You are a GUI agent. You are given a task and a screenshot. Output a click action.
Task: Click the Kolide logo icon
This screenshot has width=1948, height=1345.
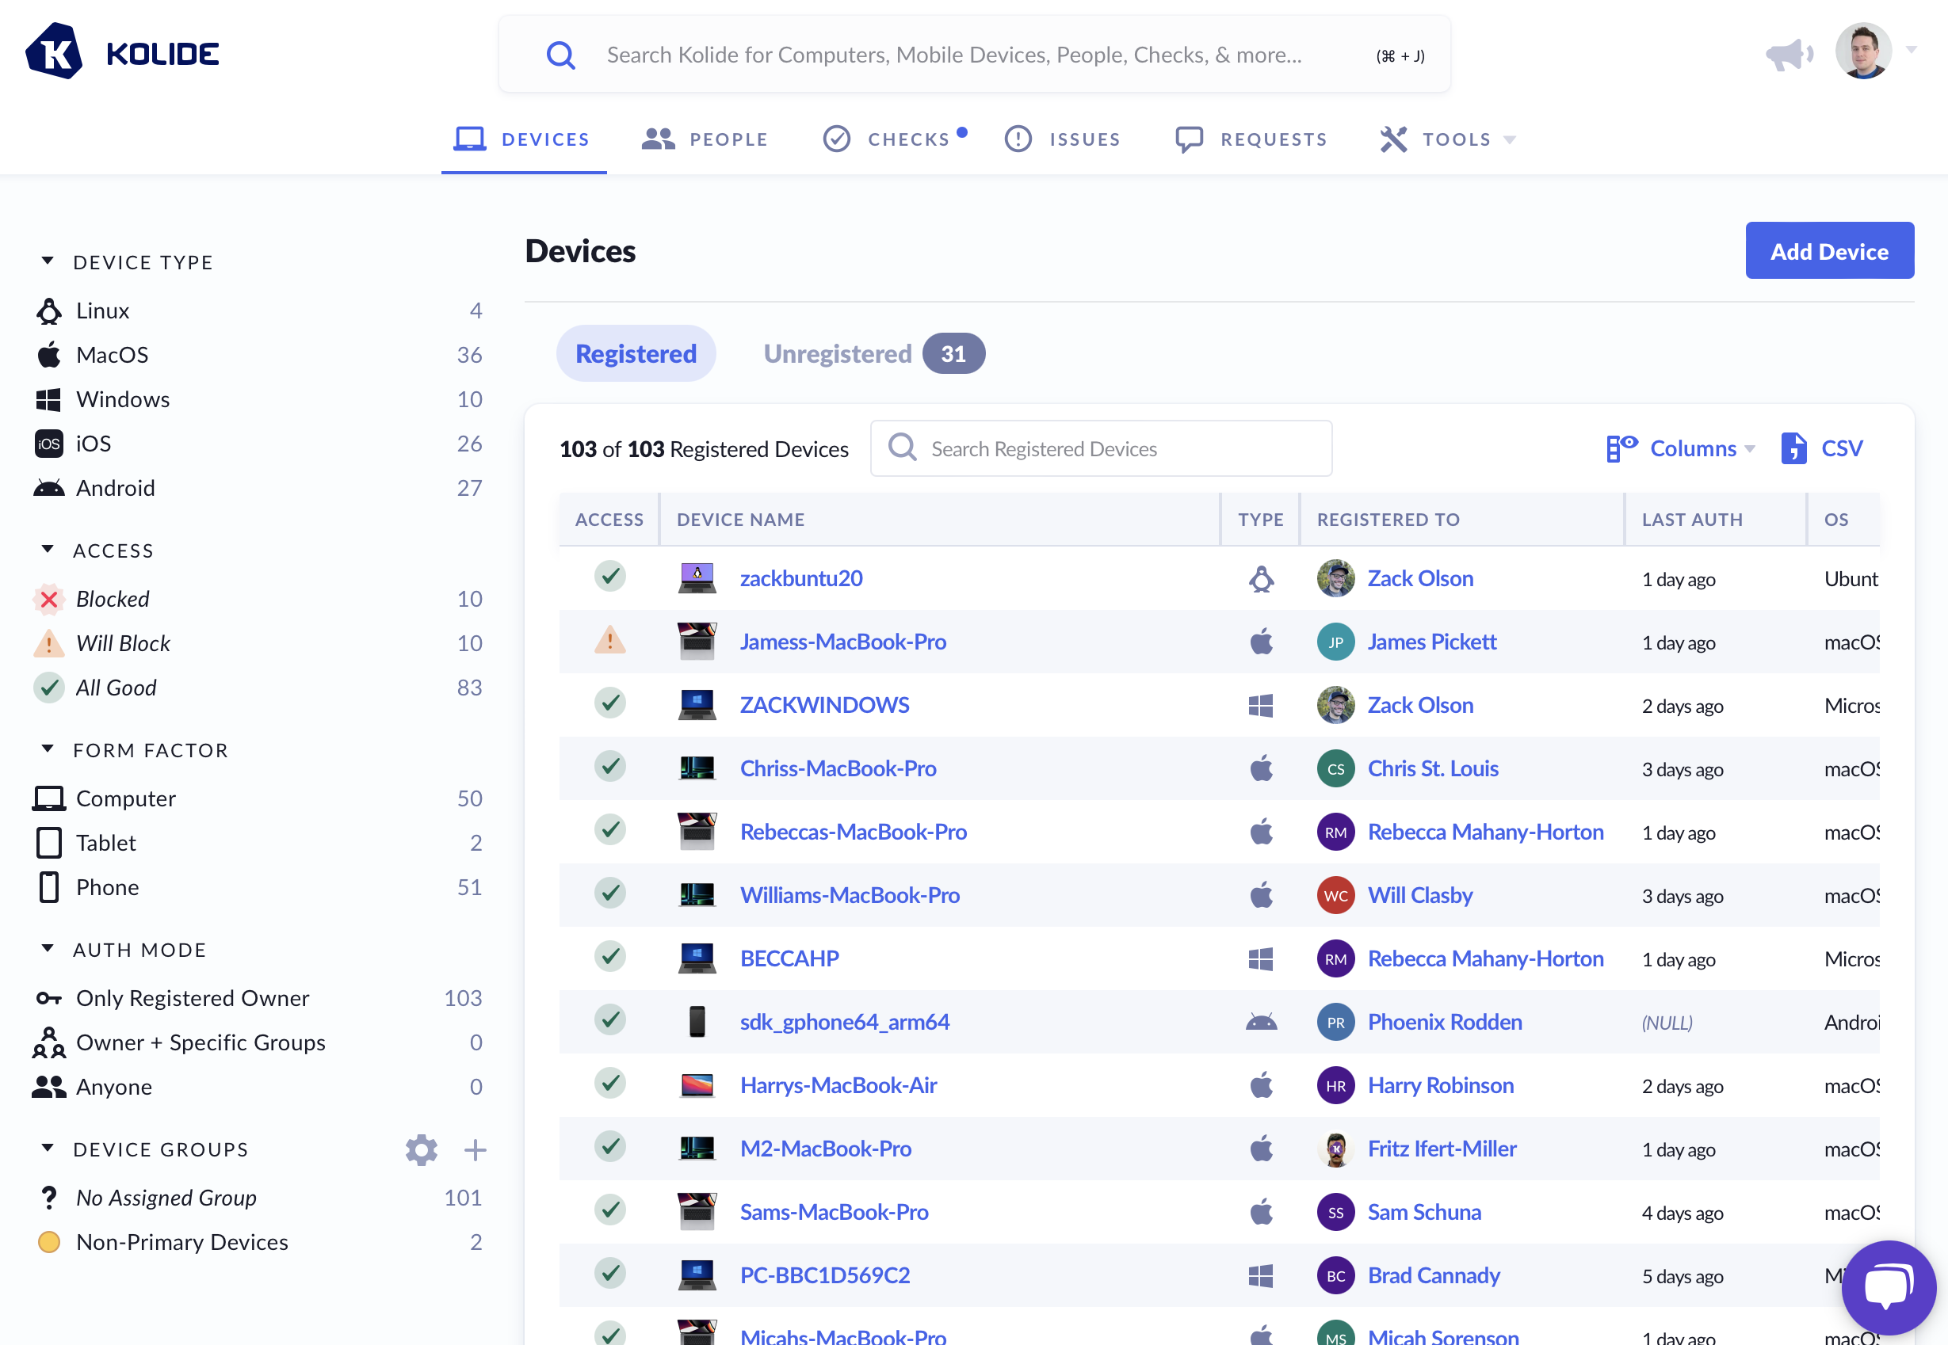click(54, 52)
